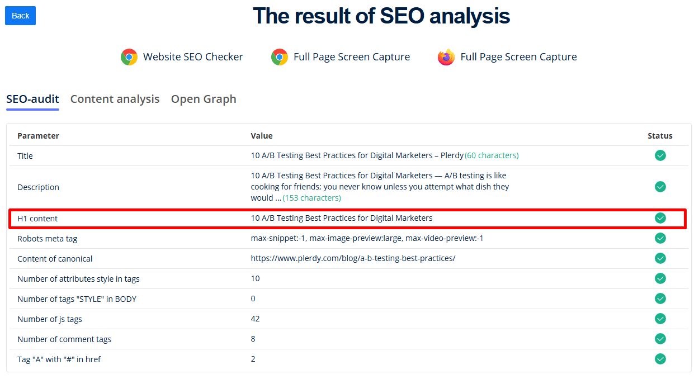
Task: Click the Firefox icon beside Full Page Screen Capture
Action: pos(446,57)
